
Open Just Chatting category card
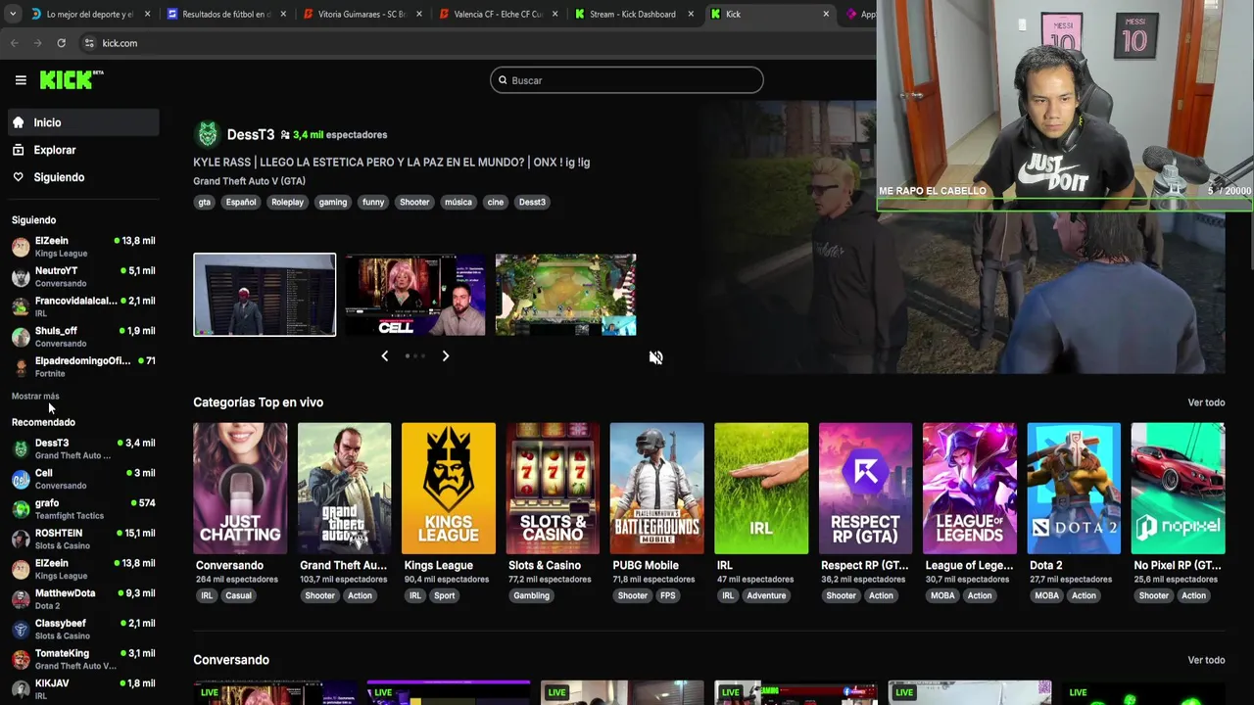(240, 489)
